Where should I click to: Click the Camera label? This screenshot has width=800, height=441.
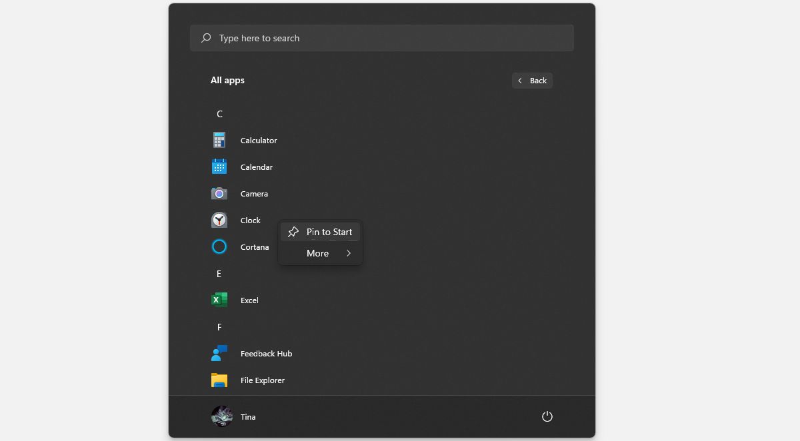[x=254, y=194]
